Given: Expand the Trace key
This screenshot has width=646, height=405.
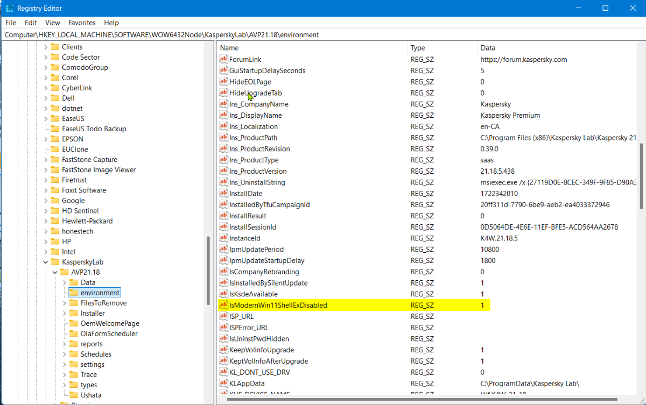Looking at the screenshot, I should 64,374.
